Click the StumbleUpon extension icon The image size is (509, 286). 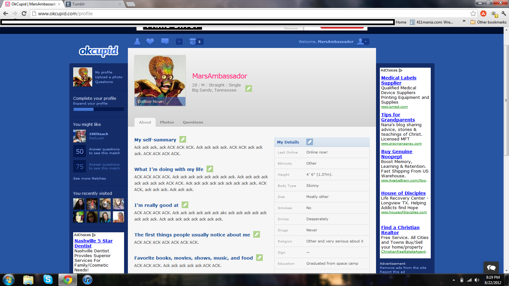coord(484,13)
